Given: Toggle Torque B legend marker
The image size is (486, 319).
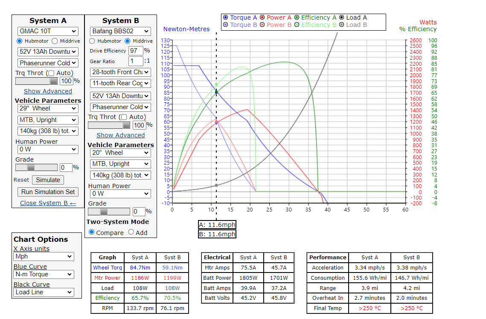Looking at the screenshot, I should coord(226,25).
